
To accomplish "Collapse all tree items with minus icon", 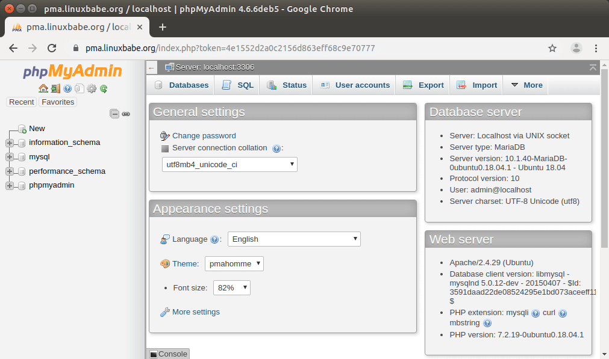I will tap(114, 114).
